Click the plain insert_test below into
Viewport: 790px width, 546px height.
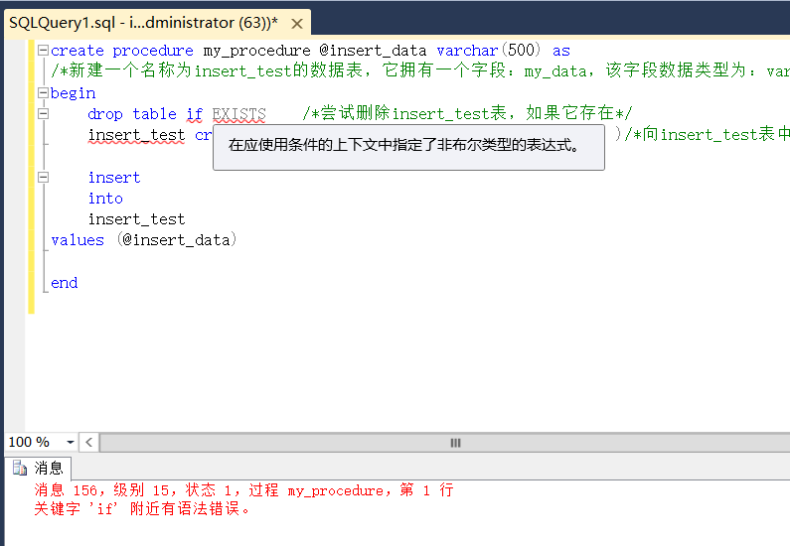(136, 219)
